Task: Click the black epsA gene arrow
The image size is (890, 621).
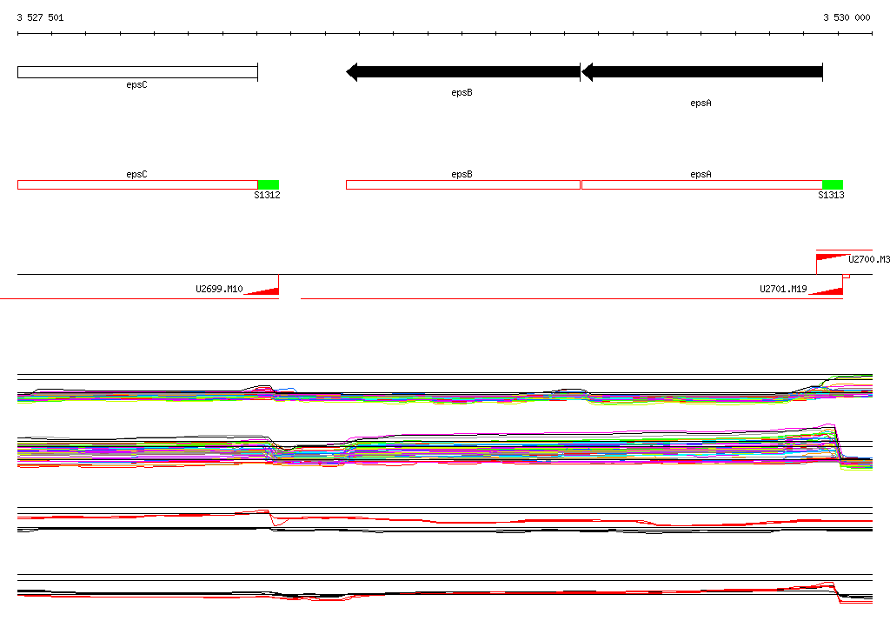Action: pos(702,72)
